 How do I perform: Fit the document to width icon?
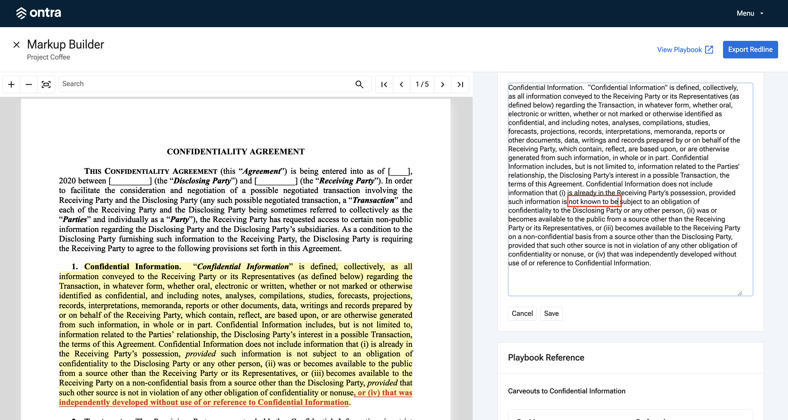point(46,84)
